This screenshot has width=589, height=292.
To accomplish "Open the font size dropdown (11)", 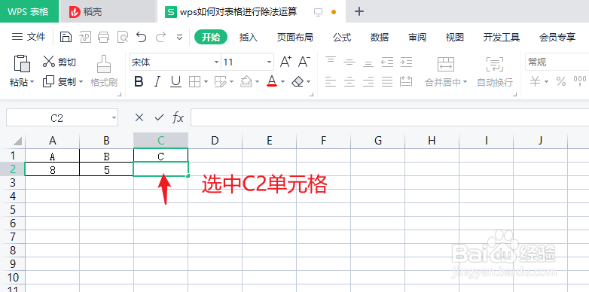I will tap(270, 62).
